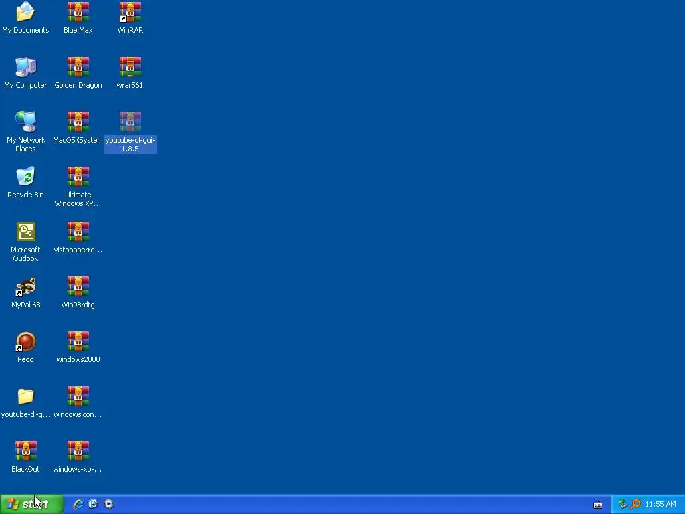The height and width of the screenshot is (514, 685).
Task: Launch Windows Media Player from Quick Launch
Action: pyautogui.click(x=109, y=504)
